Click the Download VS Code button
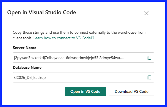 click(x=131, y=91)
